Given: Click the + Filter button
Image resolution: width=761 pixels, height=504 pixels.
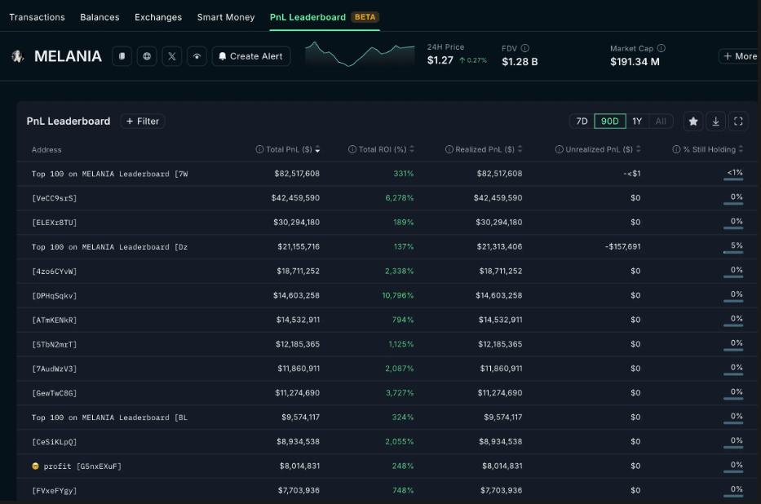Looking at the screenshot, I should [x=142, y=121].
